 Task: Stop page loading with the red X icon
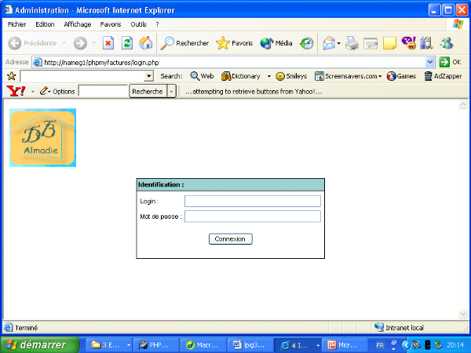[108, 43]
